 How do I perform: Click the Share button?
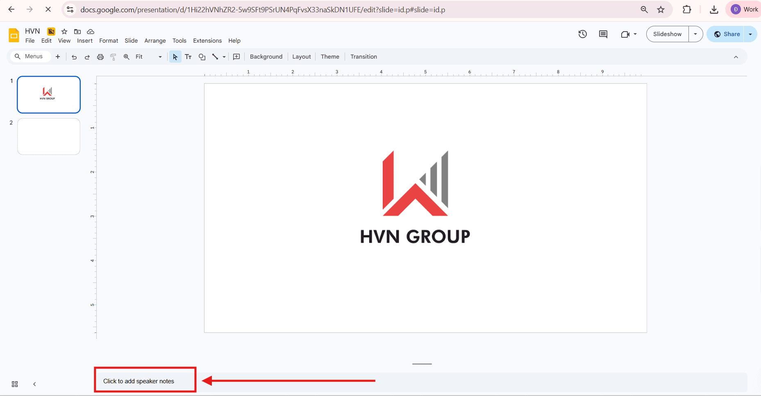[x=729, y=34]
